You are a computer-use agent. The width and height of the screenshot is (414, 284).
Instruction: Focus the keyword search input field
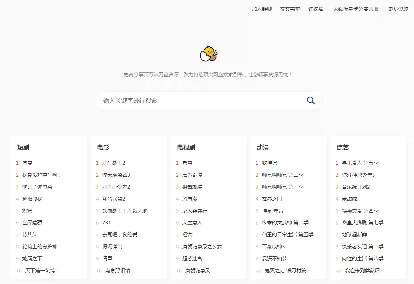click(x=200, y=100)
